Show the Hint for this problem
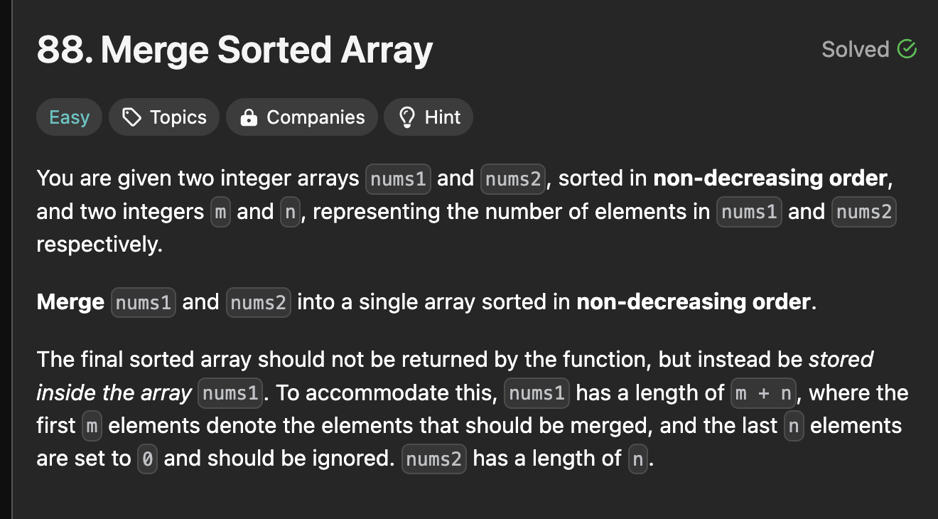 (428, 117)
